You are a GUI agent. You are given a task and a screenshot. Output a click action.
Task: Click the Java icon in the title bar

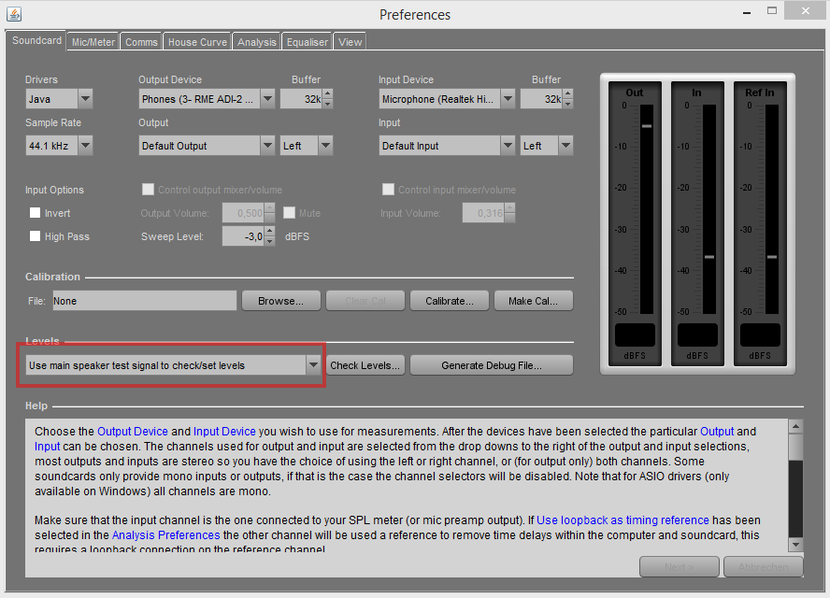pyautogui.click(x=12, y=14)
